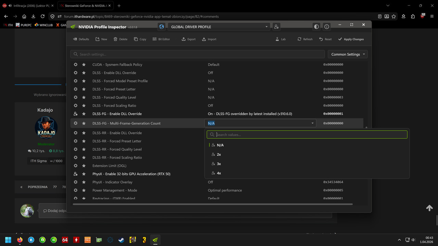Image resolution: width=438 pixels, height=246 pixels.
Task: Select N/A in the value list
Action: (307, 145)
